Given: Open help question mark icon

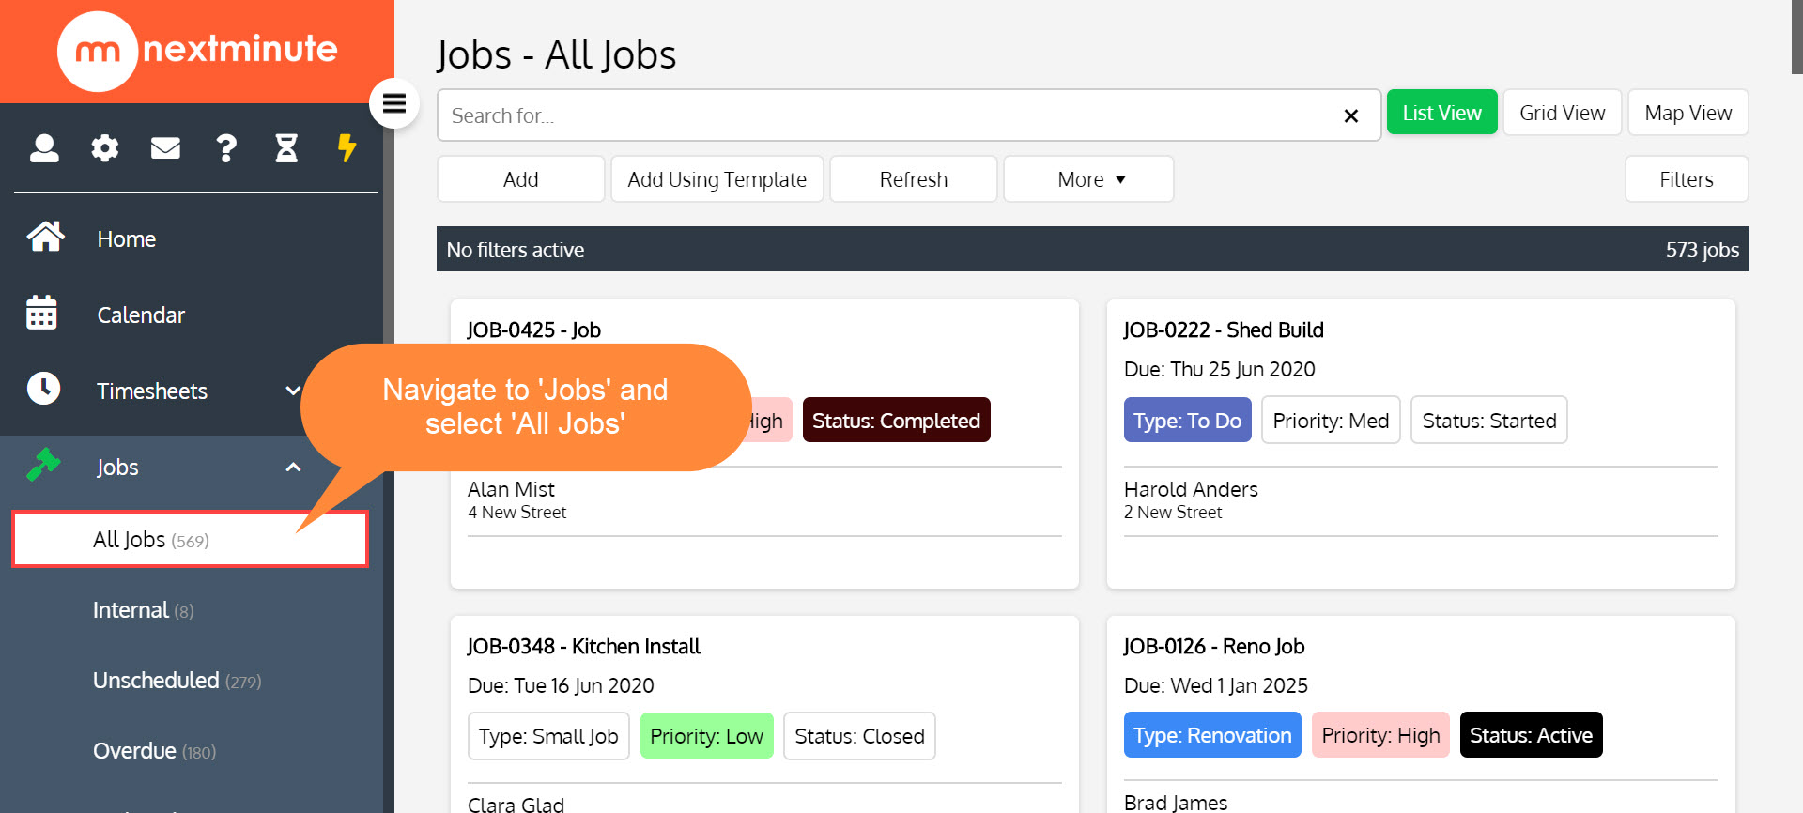Looking at the screenshot, I should (x=226, y=148).
